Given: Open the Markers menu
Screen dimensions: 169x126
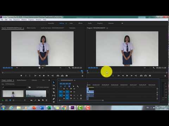Looking at the screenshot, I should click(24, 20).
